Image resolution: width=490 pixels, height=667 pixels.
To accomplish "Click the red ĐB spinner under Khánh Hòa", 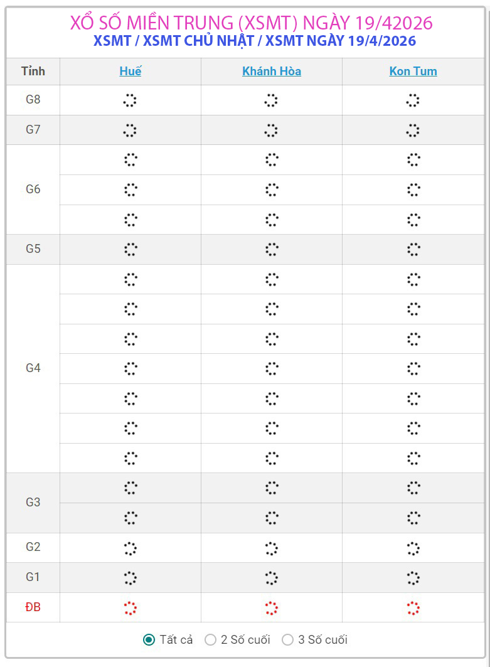I will click(x=271, y=607).
